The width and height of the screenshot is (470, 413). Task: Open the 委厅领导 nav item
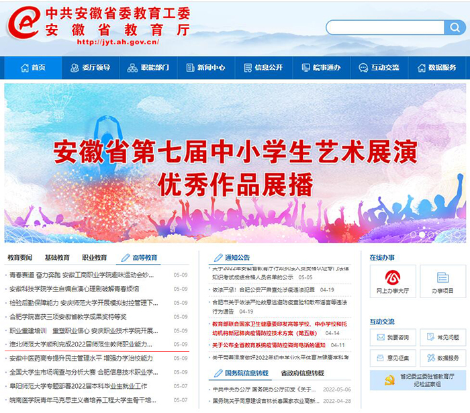pyautogui.click(x=91, y=68)
